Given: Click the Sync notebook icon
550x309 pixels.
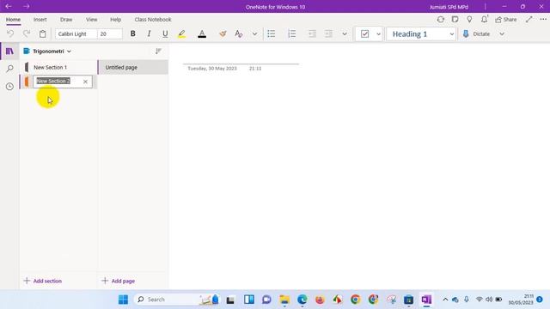Looking at the screenshot, I should point(441,20).
